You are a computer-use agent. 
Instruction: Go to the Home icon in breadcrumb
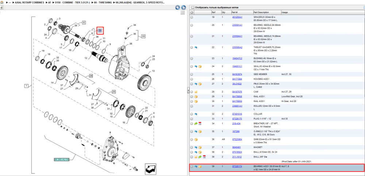point(1,2)
